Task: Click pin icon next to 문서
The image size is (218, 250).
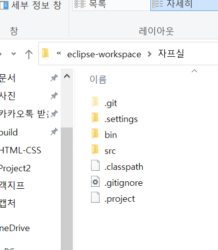Action: [x=54, y=78]
